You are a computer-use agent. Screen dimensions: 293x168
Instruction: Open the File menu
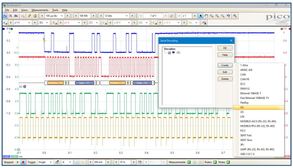tap(7, 10)
